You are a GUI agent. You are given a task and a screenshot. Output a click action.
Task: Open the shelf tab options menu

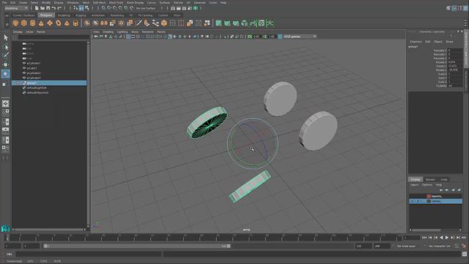[7, 16]
